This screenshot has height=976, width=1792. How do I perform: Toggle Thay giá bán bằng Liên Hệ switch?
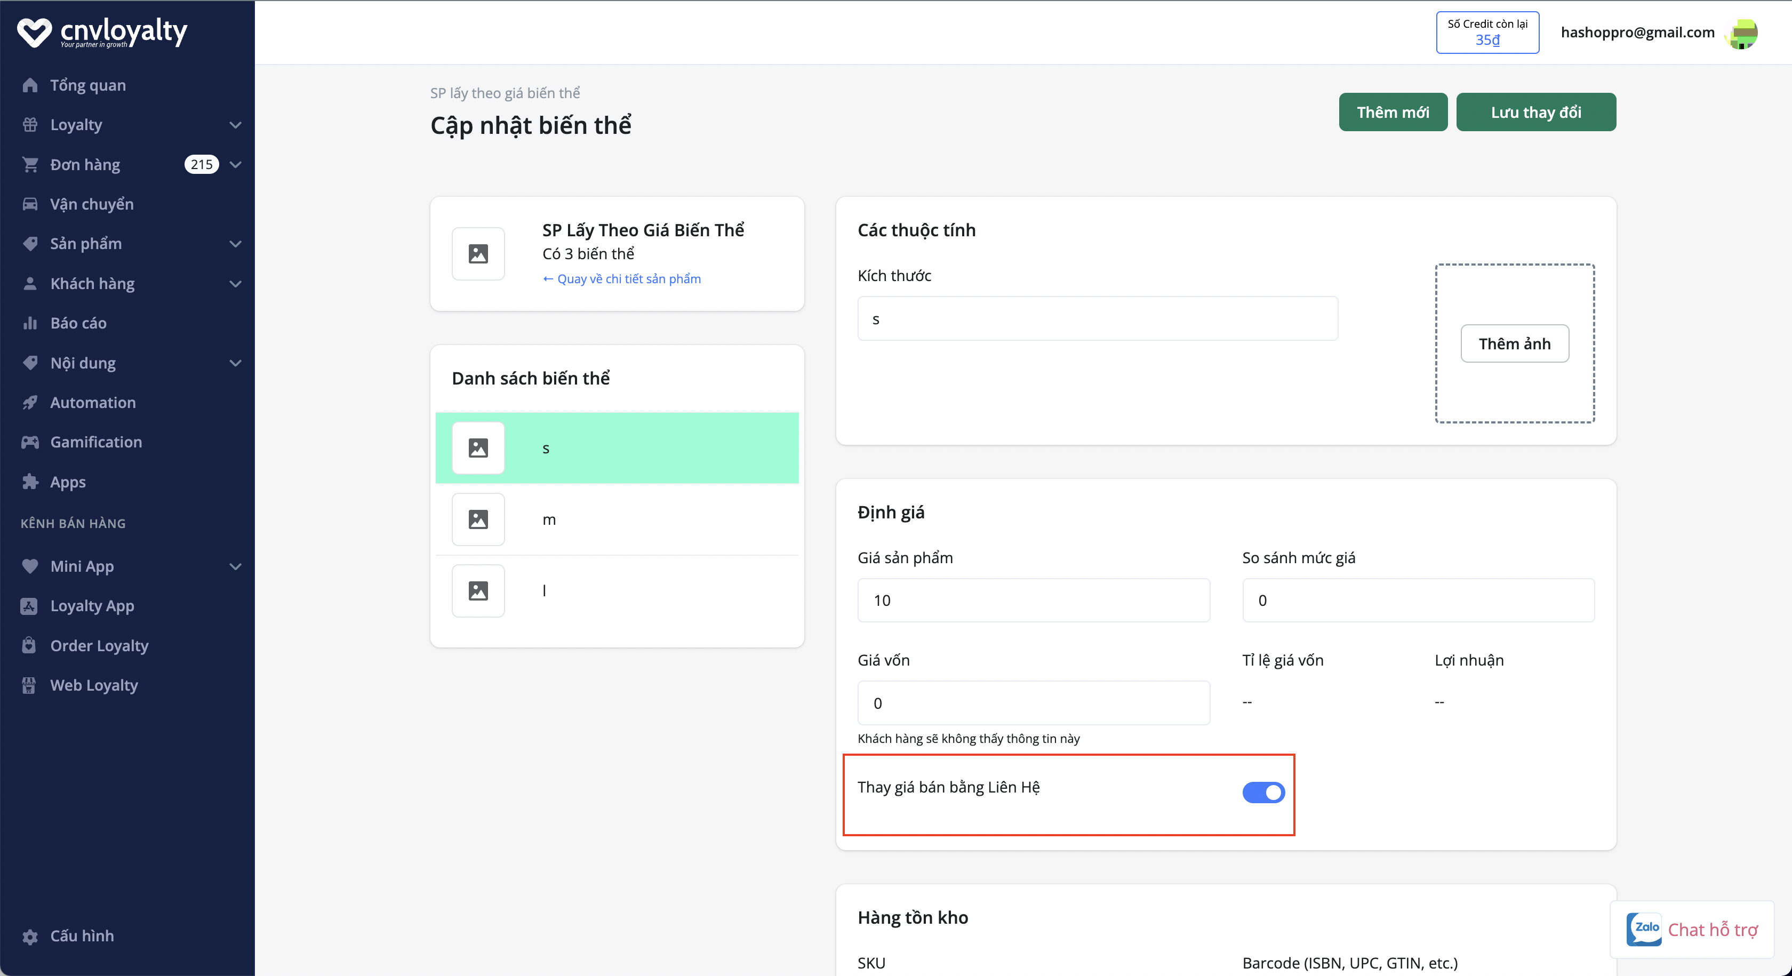coord(1263,793)
